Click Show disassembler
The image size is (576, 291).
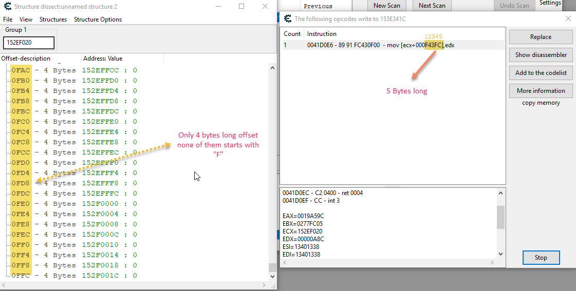(x=541, y=55)
